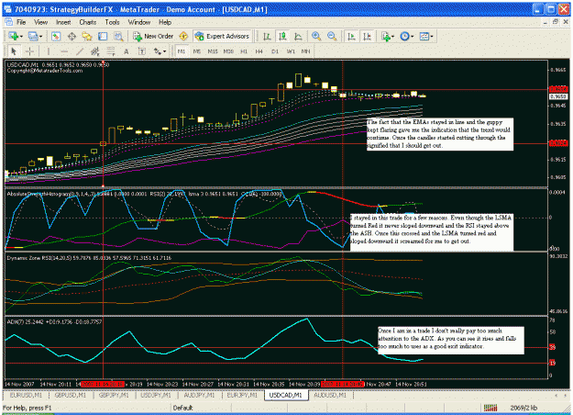
Task: Switch chart to D1 timeframe
Action: tap(275, 51)
